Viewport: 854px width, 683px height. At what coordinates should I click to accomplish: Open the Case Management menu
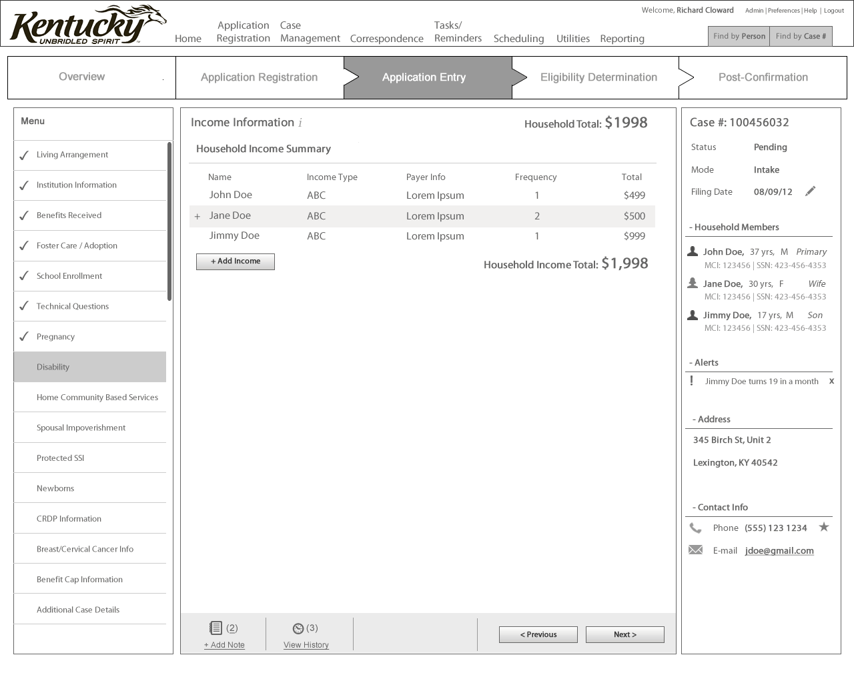(x=310, y=32)
